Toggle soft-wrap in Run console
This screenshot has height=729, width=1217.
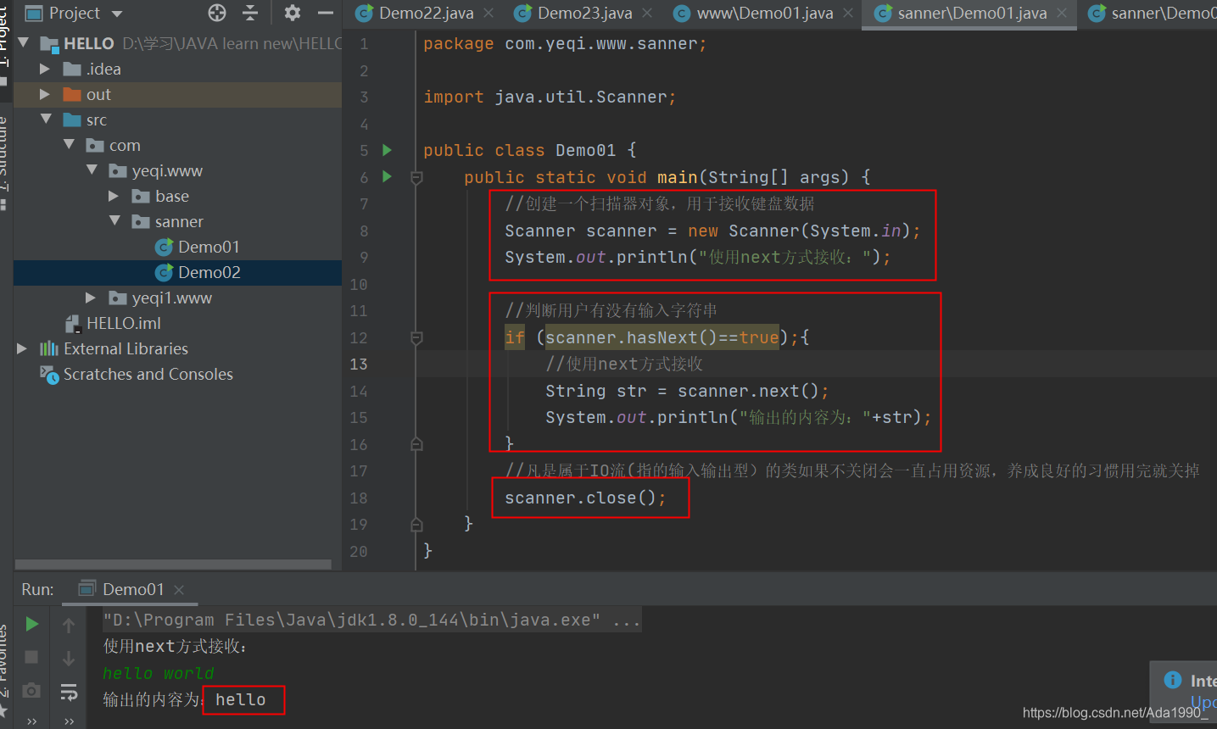click(x=69, y=692)
